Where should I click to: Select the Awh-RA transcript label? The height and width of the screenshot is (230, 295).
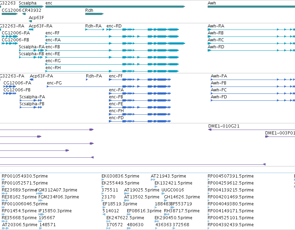click(x=216, y=26)
